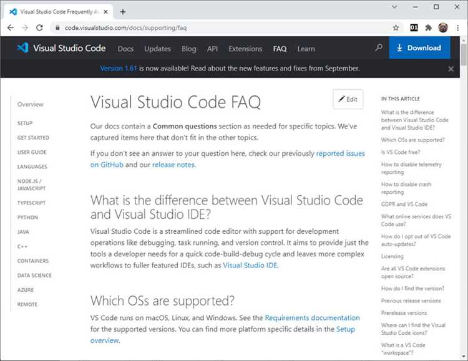Open a new tab with the plus button
This screenshot has height=361, width=468.
123,12
